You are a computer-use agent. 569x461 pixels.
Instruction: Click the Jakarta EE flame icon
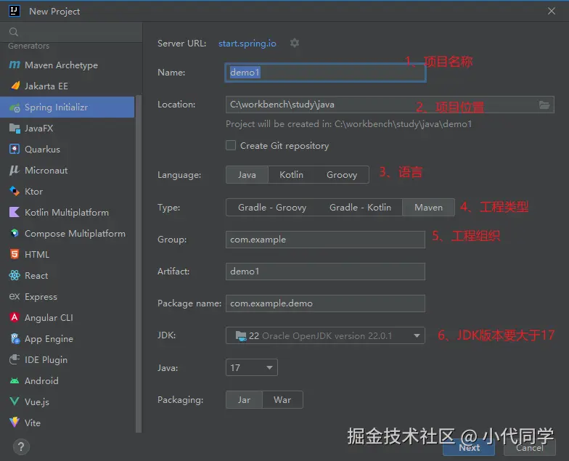point(15,86)
